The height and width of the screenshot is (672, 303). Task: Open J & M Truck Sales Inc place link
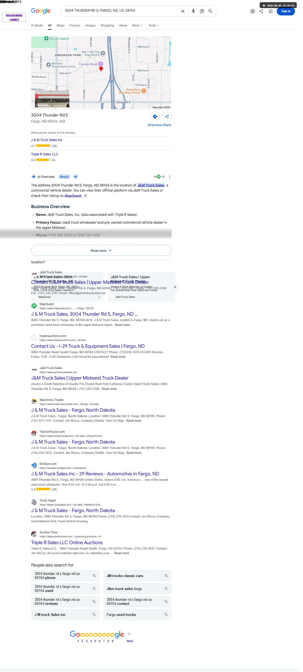coord(47,140)
